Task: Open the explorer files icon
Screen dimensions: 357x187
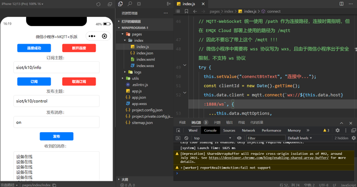Action: point(120,4)
